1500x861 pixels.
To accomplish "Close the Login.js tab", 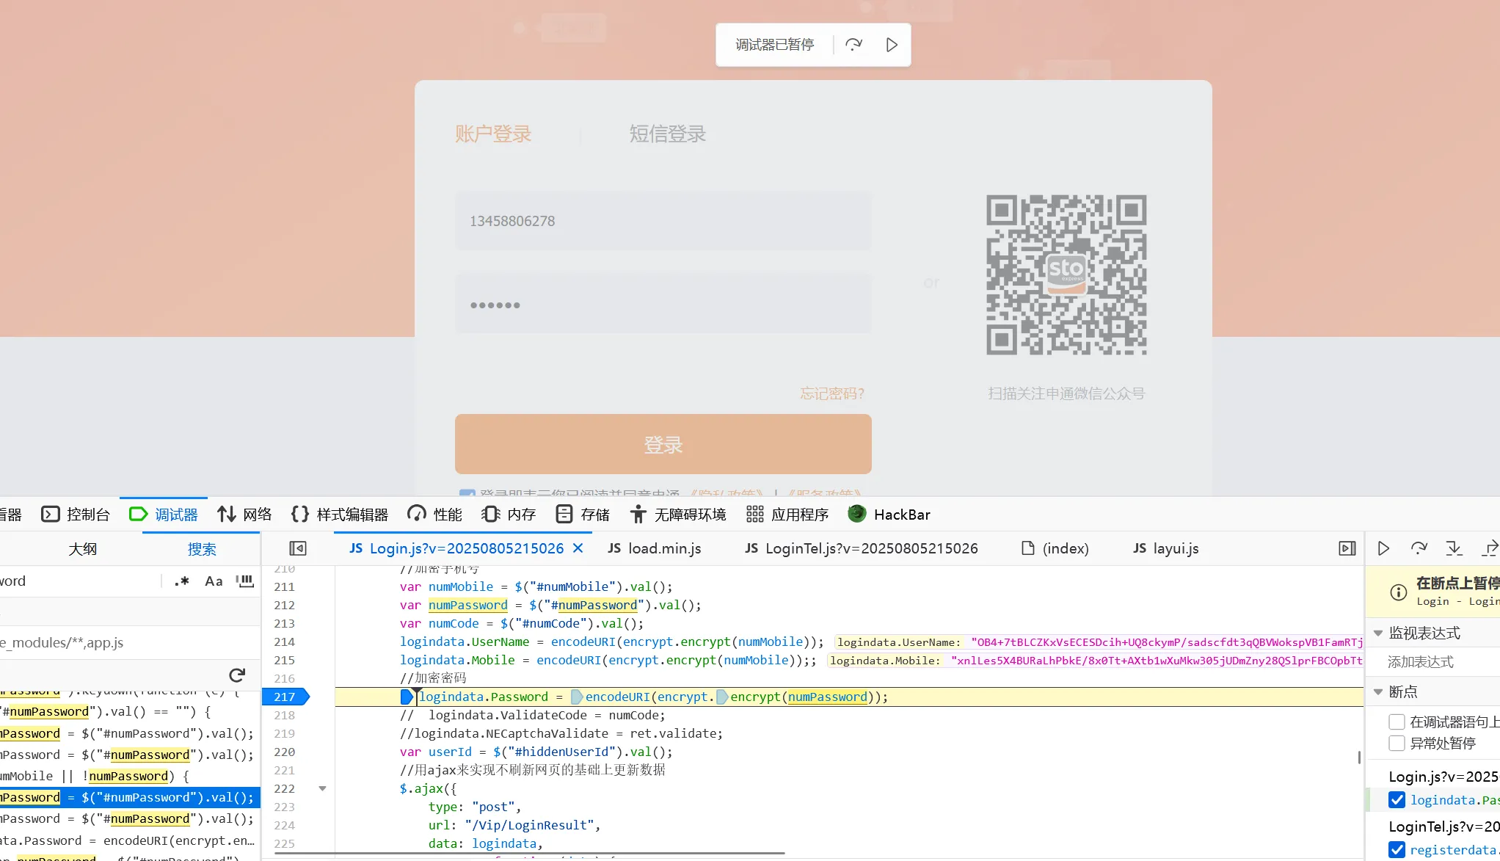I will click(578, 548).
